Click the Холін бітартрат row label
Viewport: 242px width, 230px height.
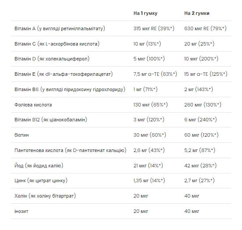pos(45,196)
